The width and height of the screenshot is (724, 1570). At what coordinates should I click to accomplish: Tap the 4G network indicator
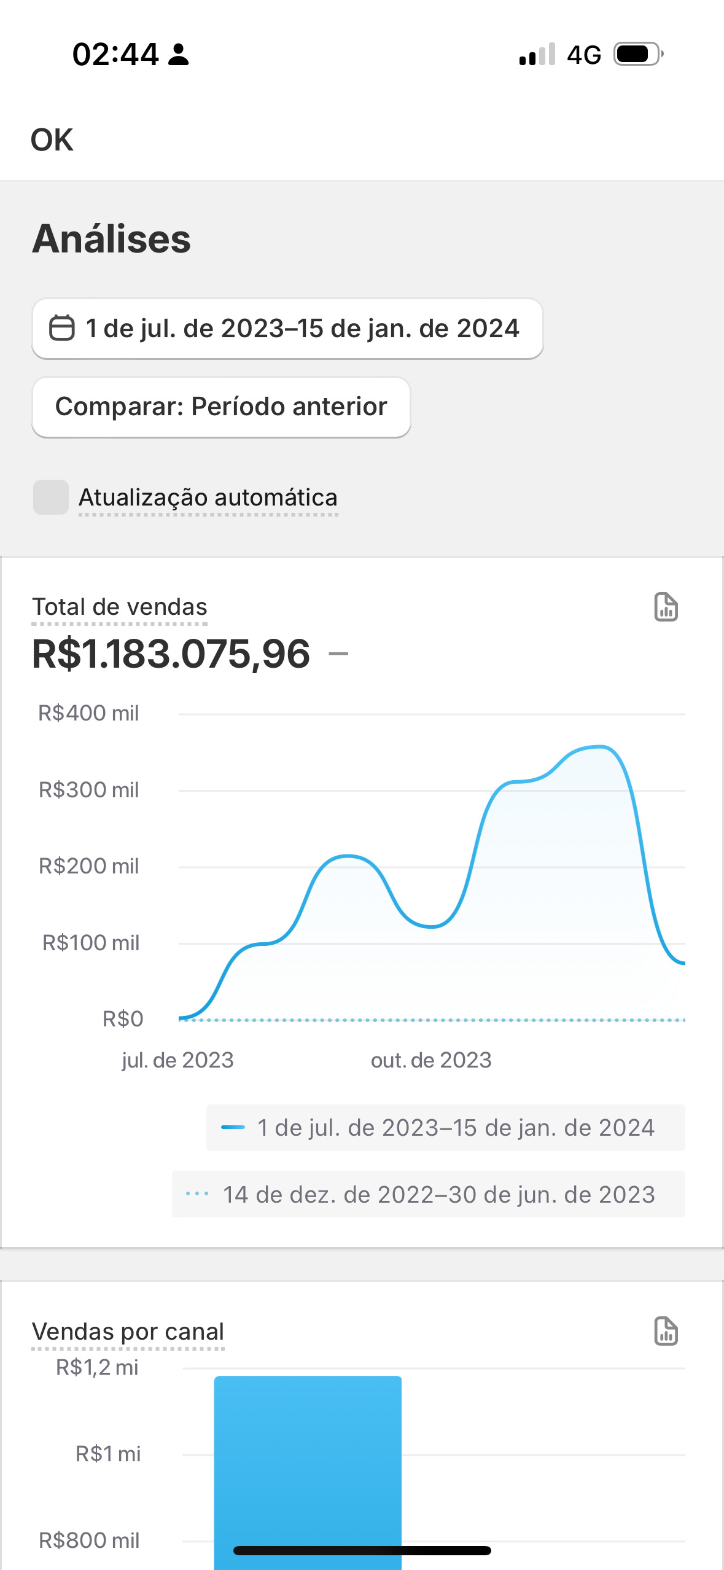tap(583, 55)
